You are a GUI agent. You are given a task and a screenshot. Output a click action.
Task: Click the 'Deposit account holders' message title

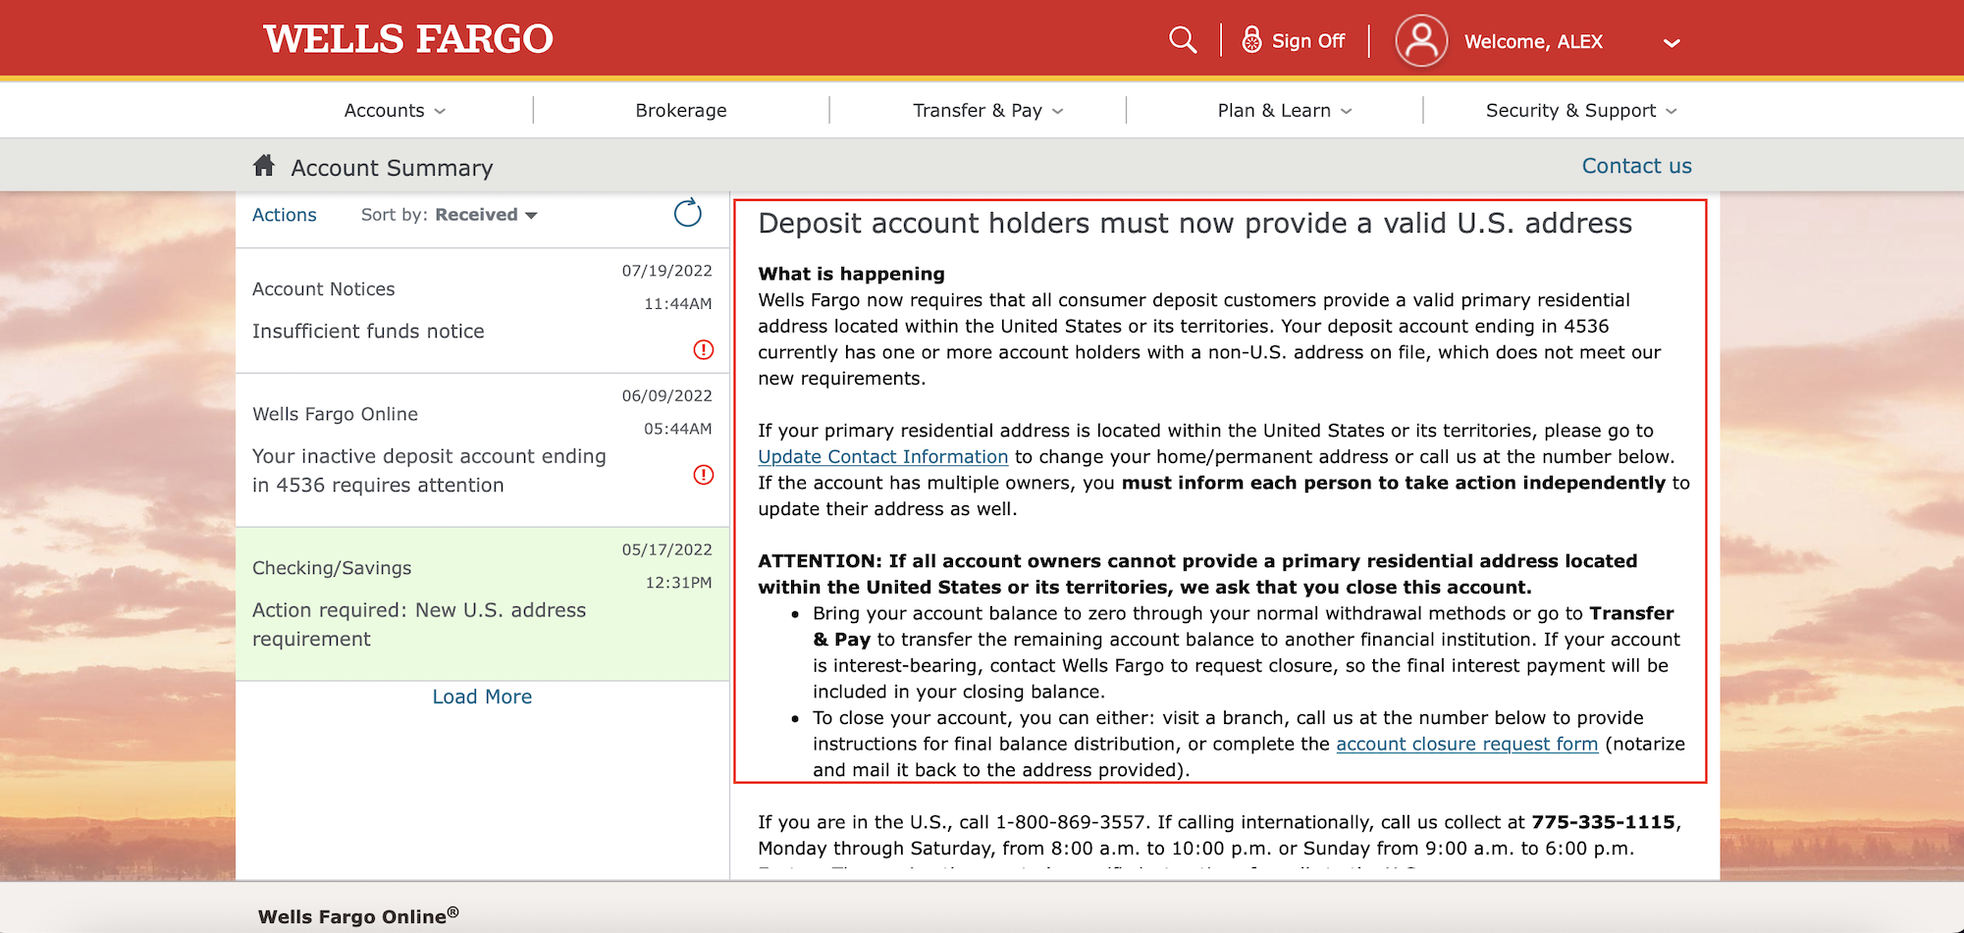[x=1194, y=224]
